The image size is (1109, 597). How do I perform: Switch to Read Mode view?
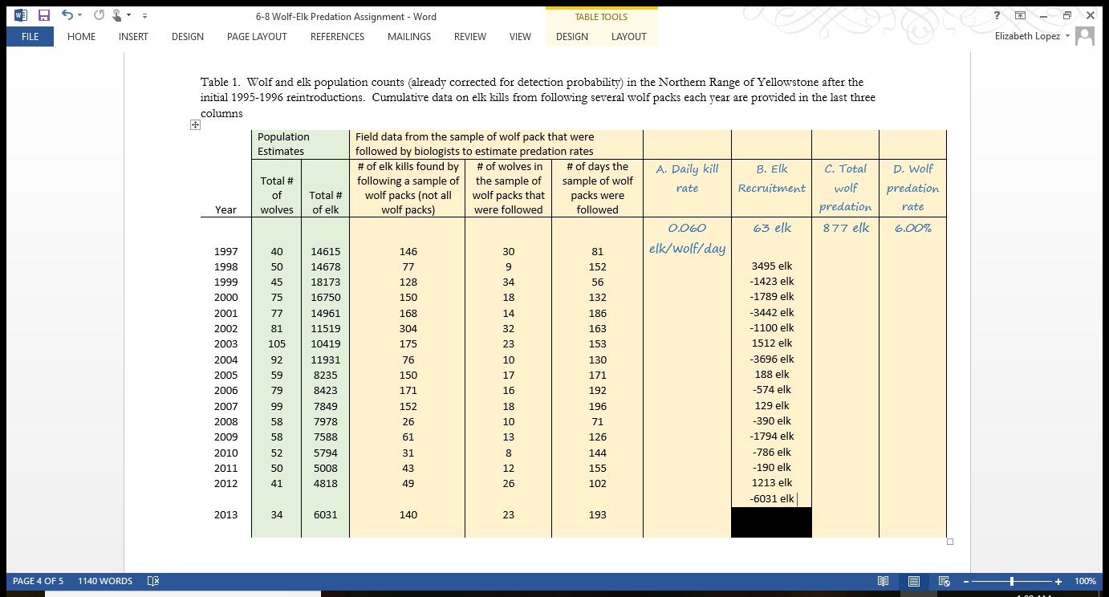884,581
